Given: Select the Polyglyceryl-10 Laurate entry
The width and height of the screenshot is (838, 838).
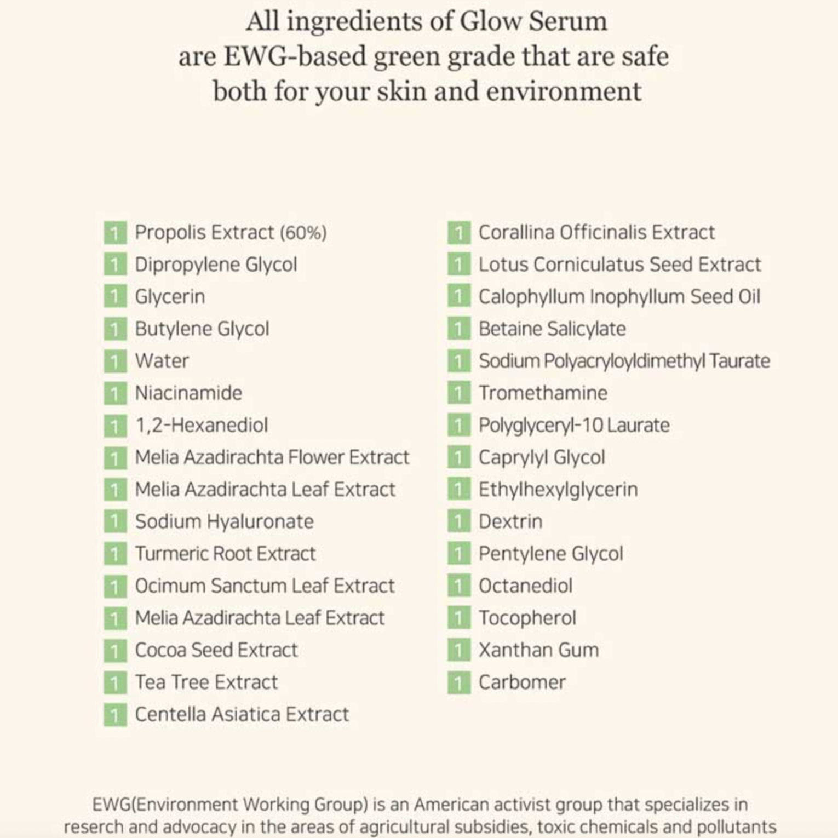Looking at the screenshot, I should click(x=574, y=426).
